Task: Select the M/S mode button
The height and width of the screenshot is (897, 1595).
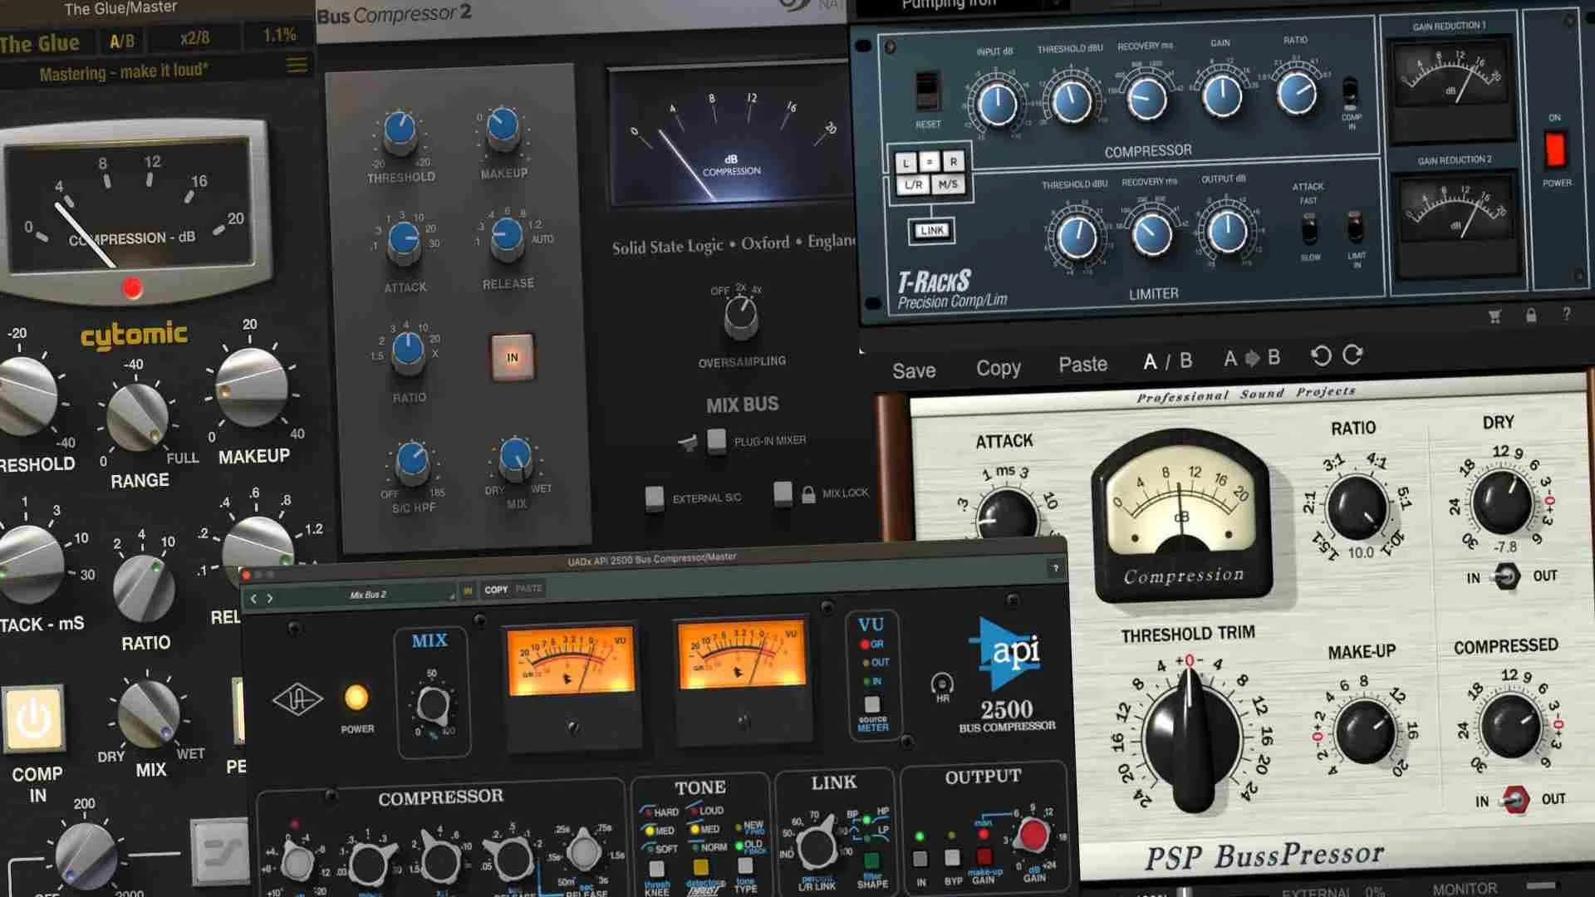Action: pos(948,184)
